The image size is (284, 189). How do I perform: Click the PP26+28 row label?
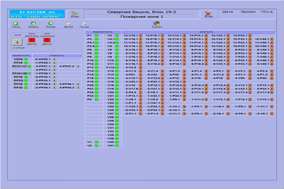19,73
